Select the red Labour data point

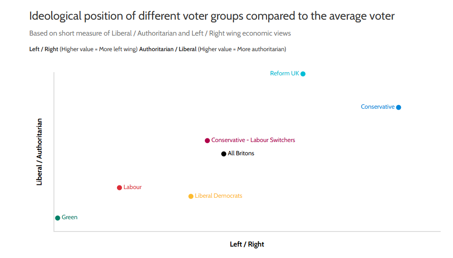tap(119, 188)
